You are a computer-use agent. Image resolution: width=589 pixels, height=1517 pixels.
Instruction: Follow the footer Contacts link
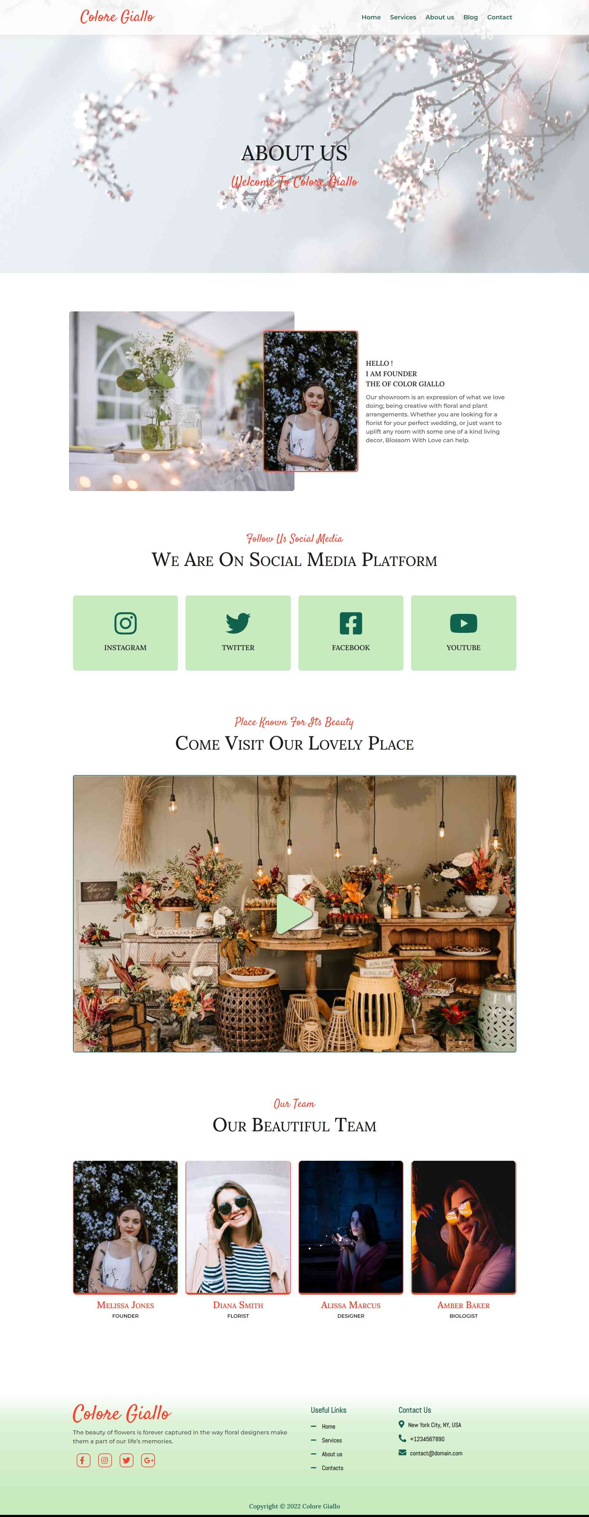click(x=333, y=1468)
